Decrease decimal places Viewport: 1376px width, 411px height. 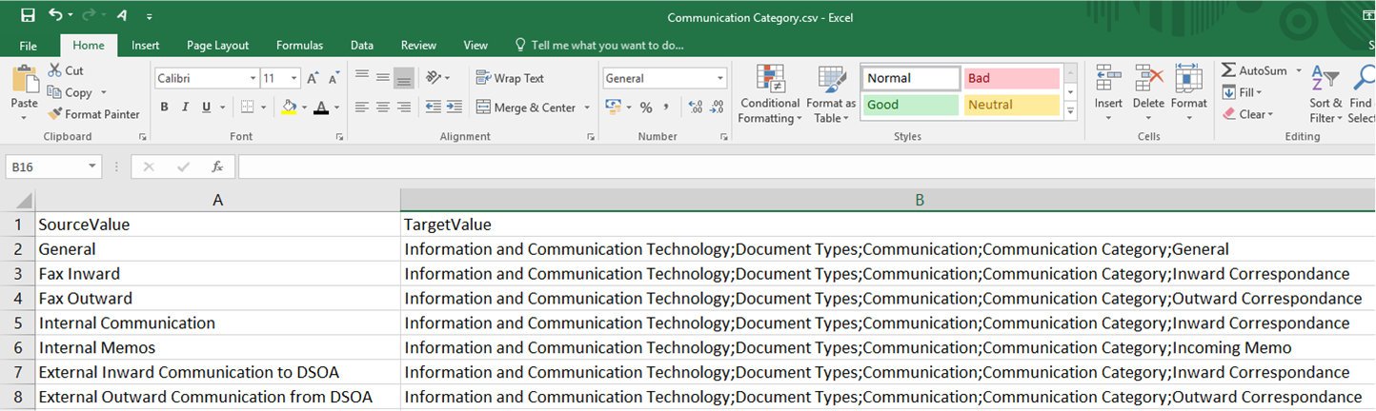point(717,107)
